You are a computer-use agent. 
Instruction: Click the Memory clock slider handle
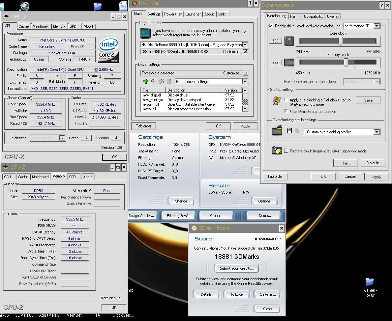coord(346,63)
